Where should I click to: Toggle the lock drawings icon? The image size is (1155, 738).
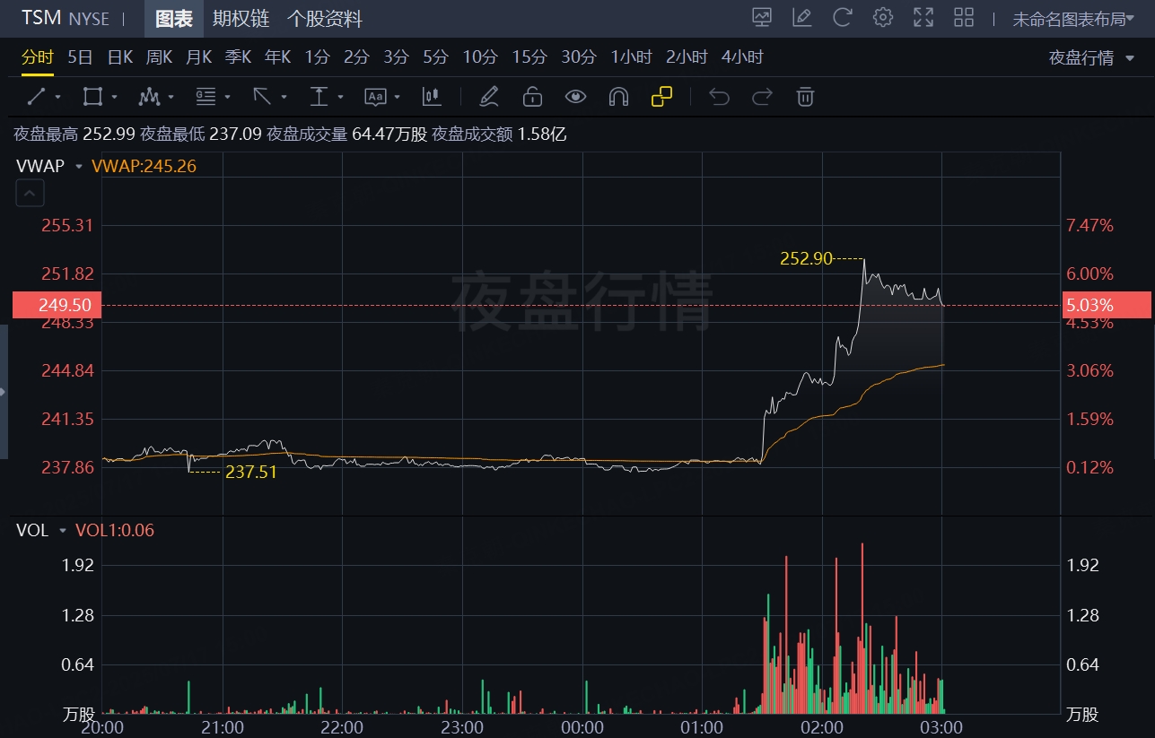(532, 96)
